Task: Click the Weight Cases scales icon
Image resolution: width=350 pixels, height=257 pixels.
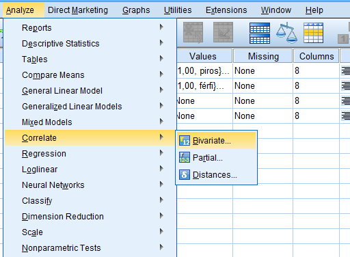Action: tap(286, 33)
